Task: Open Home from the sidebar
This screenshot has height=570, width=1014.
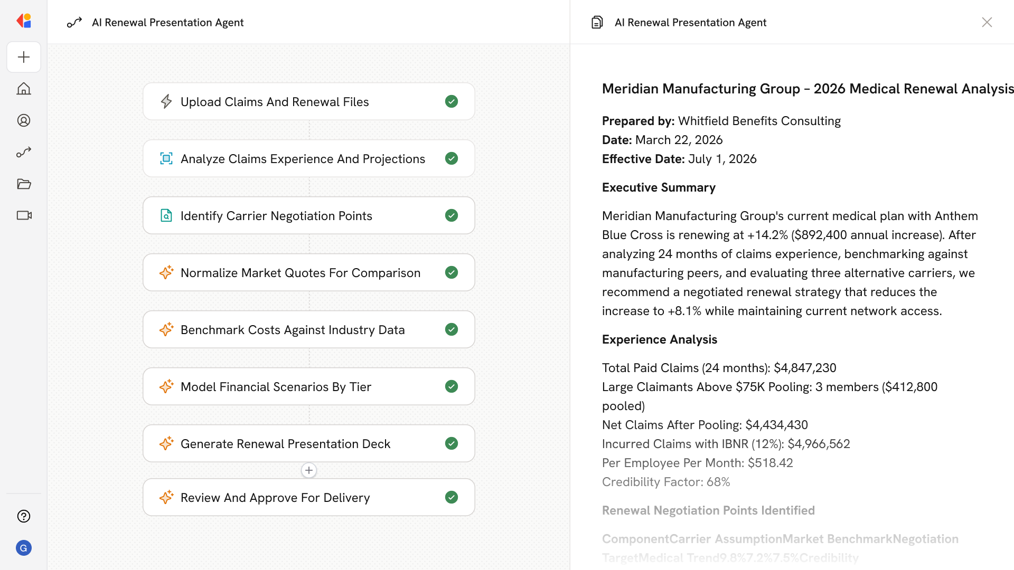Action: click(24, 89)
